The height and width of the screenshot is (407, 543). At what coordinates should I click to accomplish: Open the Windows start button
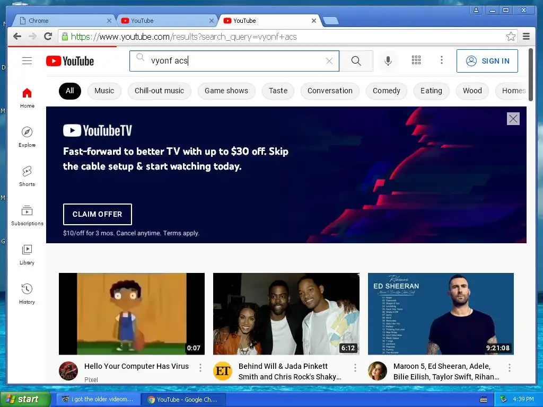point(25,400)
